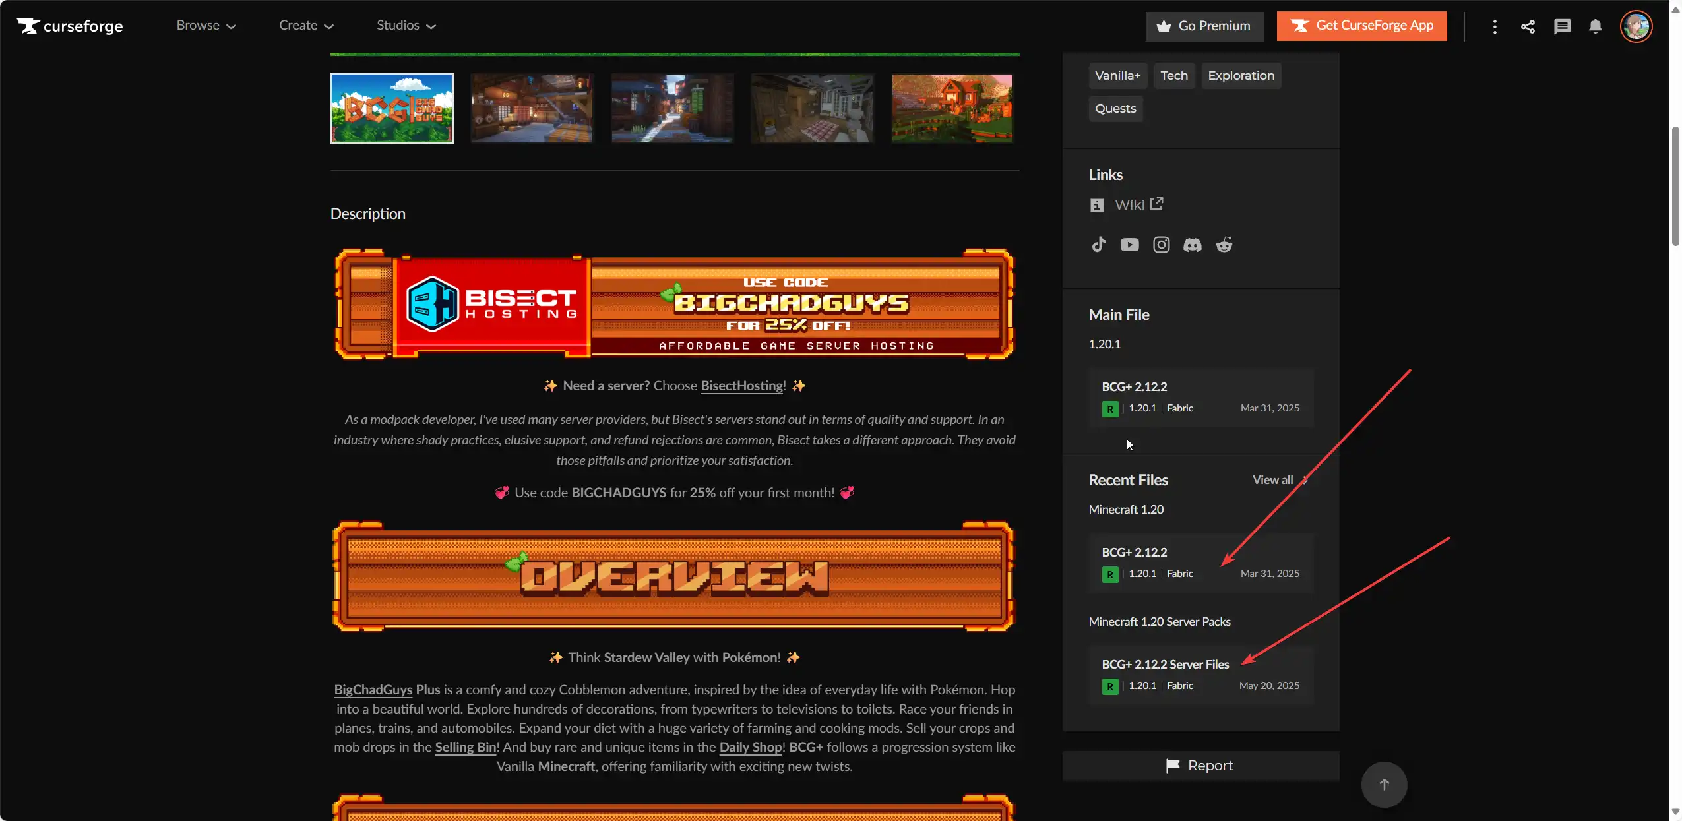Open the Instagram profile link
The height and width of the screenshot is (821, 1682).
coord(1161,245)
